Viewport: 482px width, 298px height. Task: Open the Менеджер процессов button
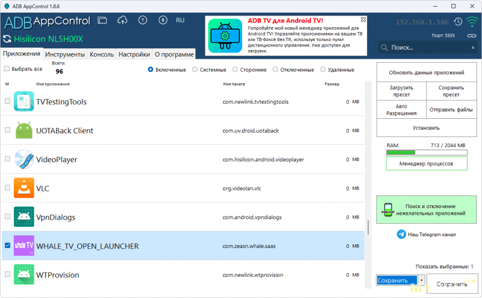pos(427,163)
